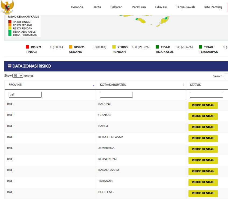
Task: Focus the Provinsi filter field containing bali
Action: [x=25, y=95]
